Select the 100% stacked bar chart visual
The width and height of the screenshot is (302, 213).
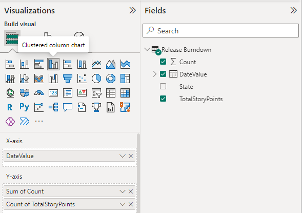click(x=68, y=64)
